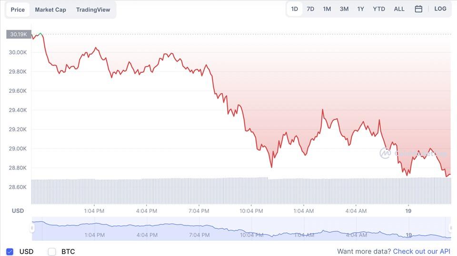Show the 1Y price history
The width and height of the screenshot is (457, 256).
tap(361, 9)
